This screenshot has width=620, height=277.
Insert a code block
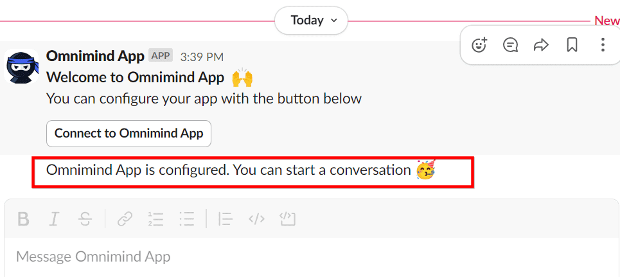287,220
